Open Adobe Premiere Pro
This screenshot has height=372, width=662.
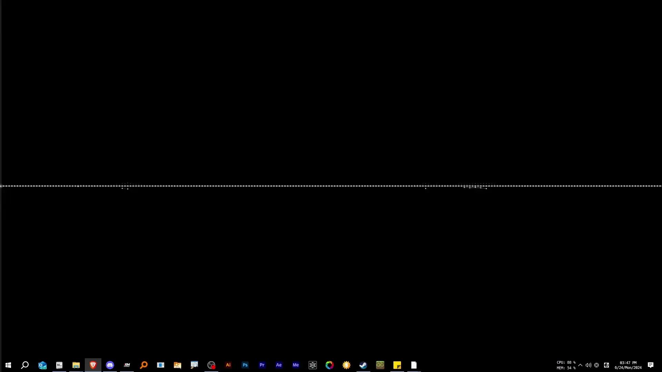(x=262, y=365)
